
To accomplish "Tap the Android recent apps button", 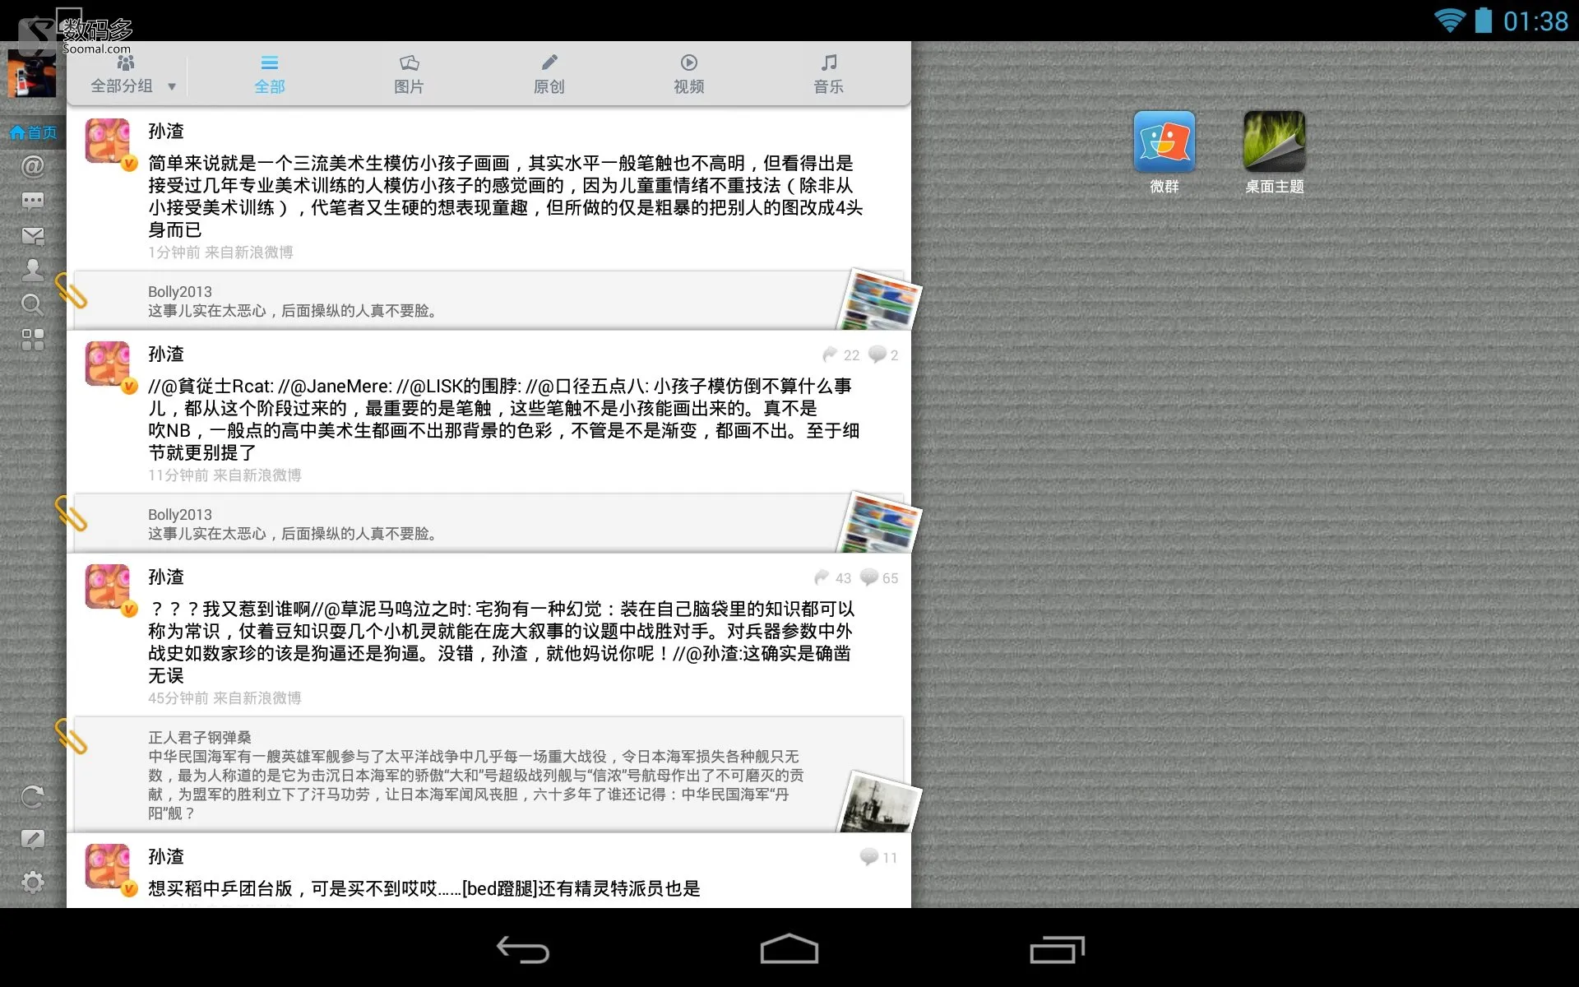I will point(1057,950).
